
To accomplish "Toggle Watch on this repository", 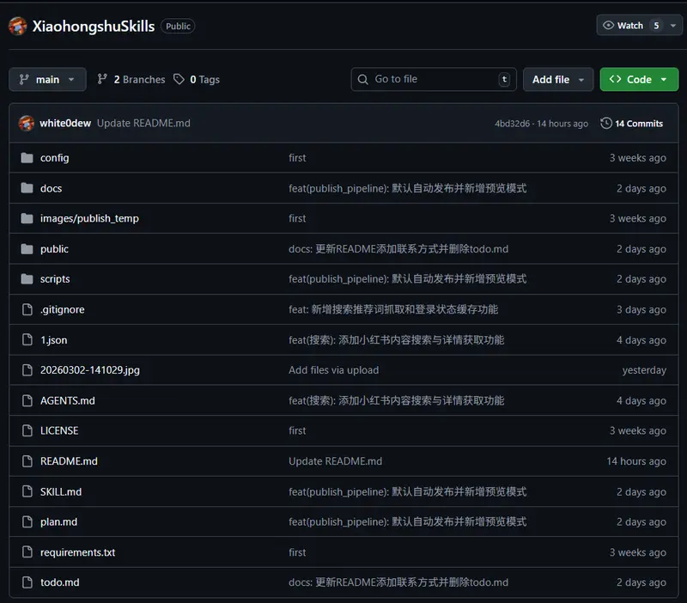I will tap(623, 26).
